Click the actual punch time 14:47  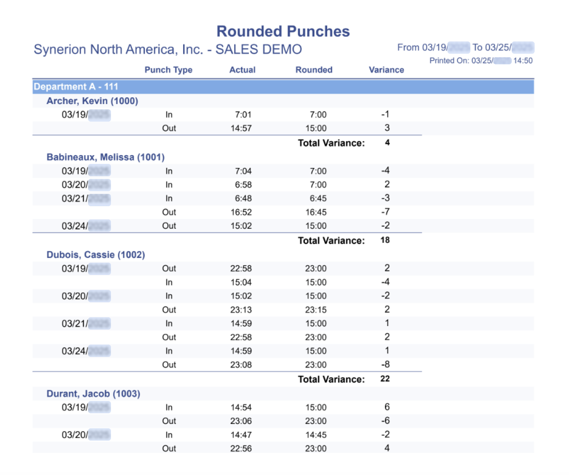(241, 435)
